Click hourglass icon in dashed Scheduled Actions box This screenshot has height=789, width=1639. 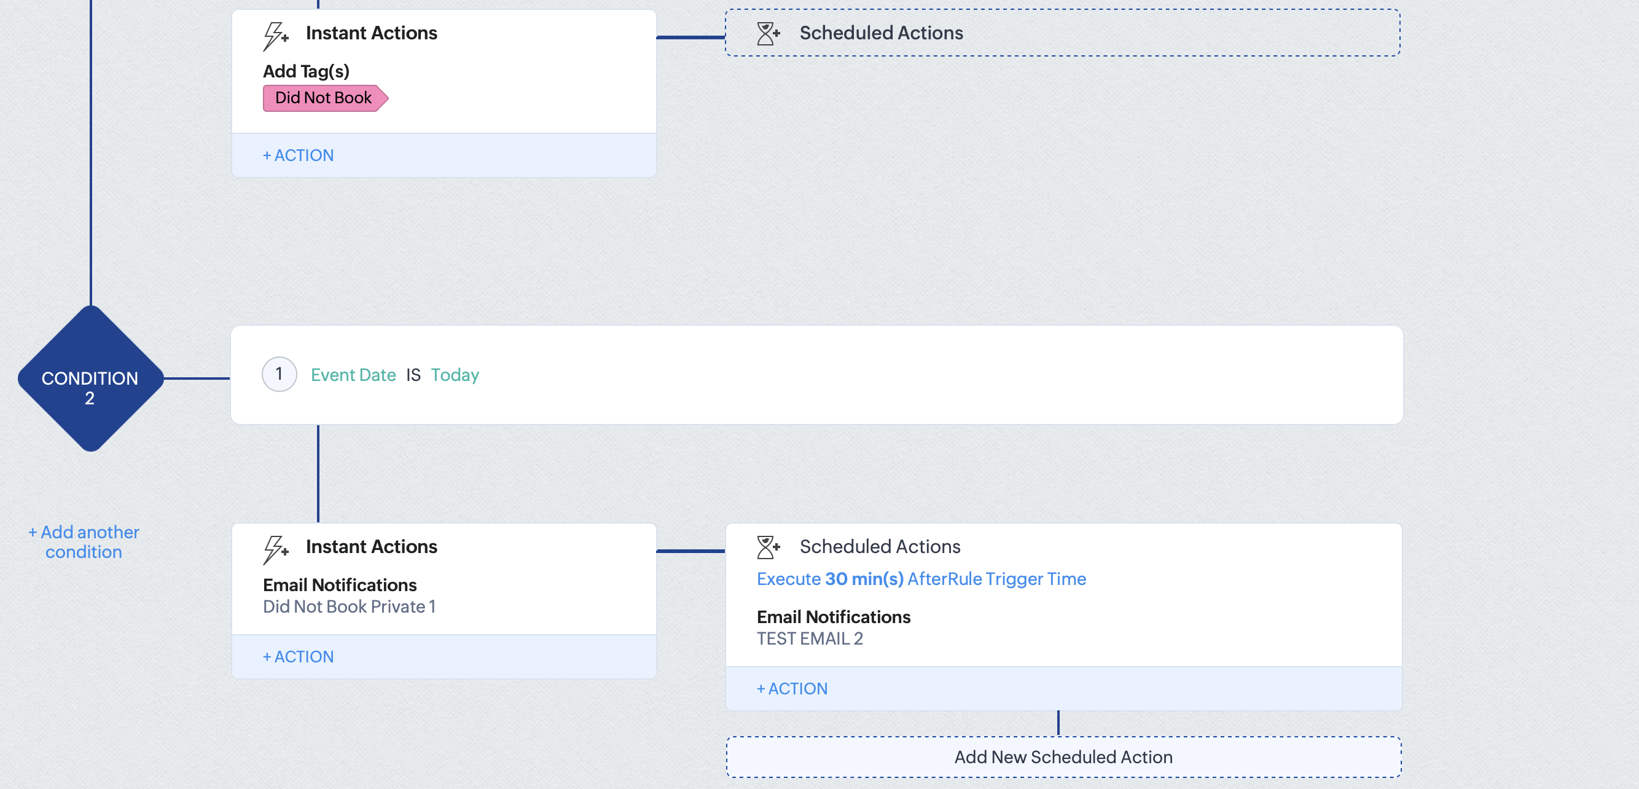(768, 33)
